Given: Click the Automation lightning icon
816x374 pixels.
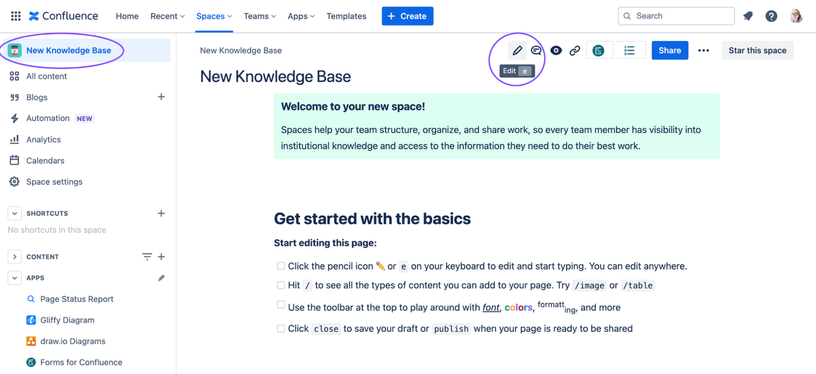Looking at the screenshot, I should 15,118.
